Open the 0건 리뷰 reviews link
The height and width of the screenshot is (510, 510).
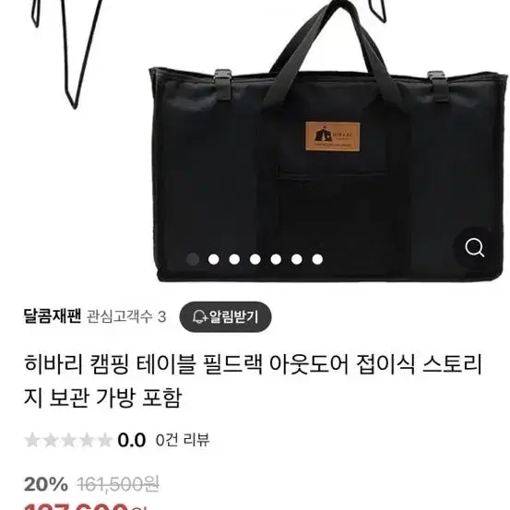tap(183, 440)
